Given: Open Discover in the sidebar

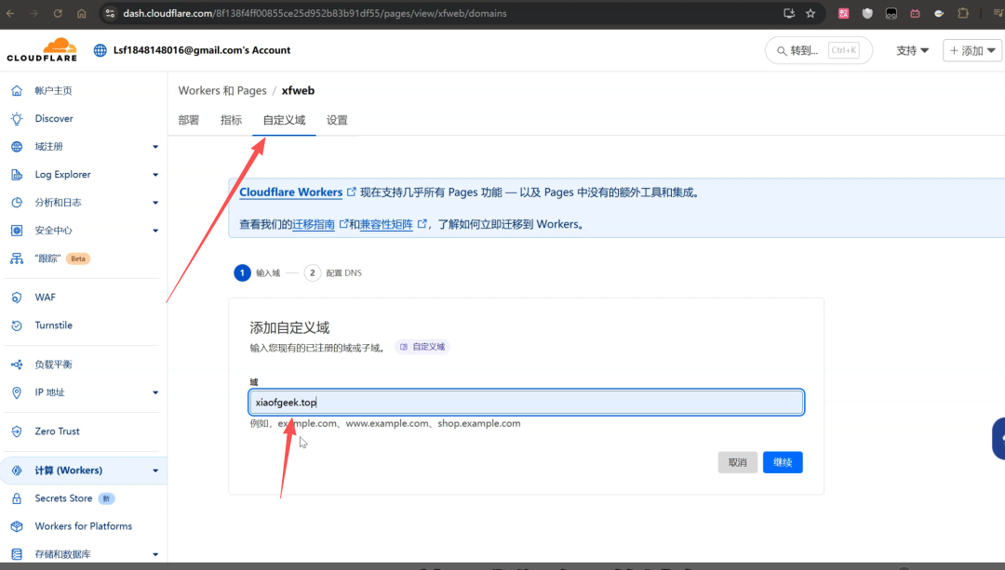Looking at the screenshot, I should 54,118.
